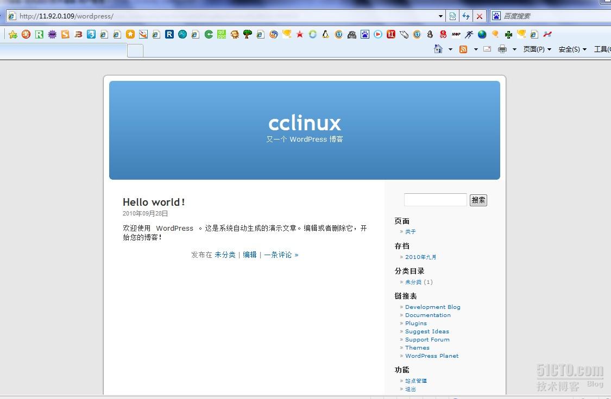
Task: Open the green cross favorite bookmark
Action: click(x=508, y=34)
